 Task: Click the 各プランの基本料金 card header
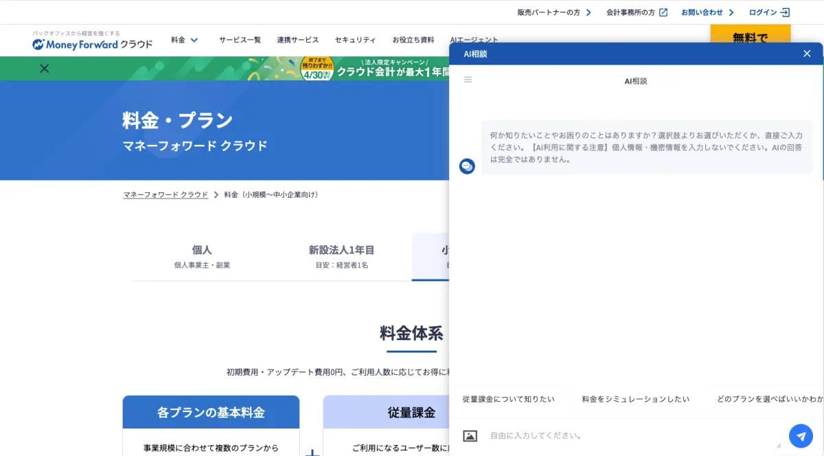pyautogui.click(x=211, y=412)
